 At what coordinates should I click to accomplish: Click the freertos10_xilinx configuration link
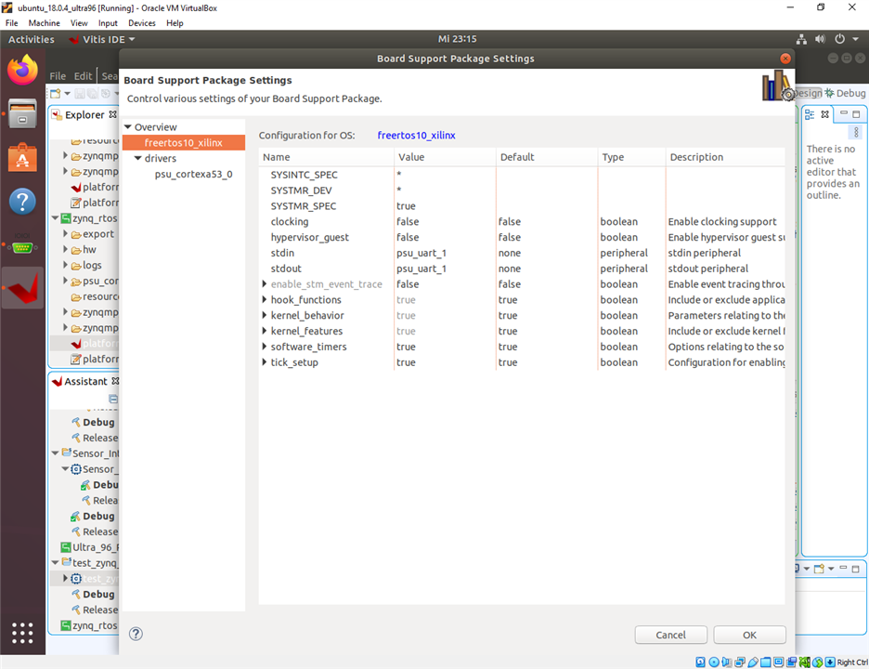[x=415, y=135]
